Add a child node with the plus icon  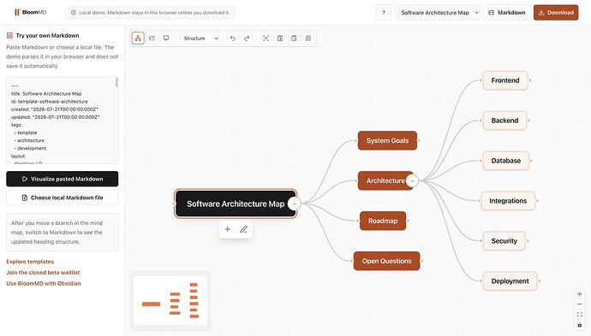[227, 229]
